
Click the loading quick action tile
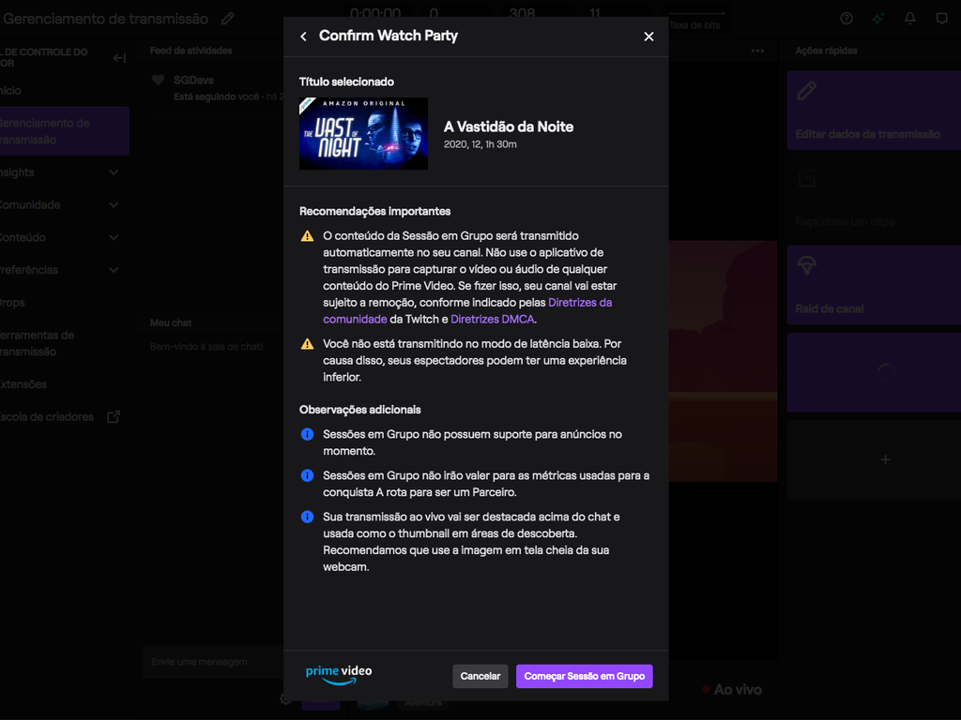pyautogui.click(x=874, y=372)
